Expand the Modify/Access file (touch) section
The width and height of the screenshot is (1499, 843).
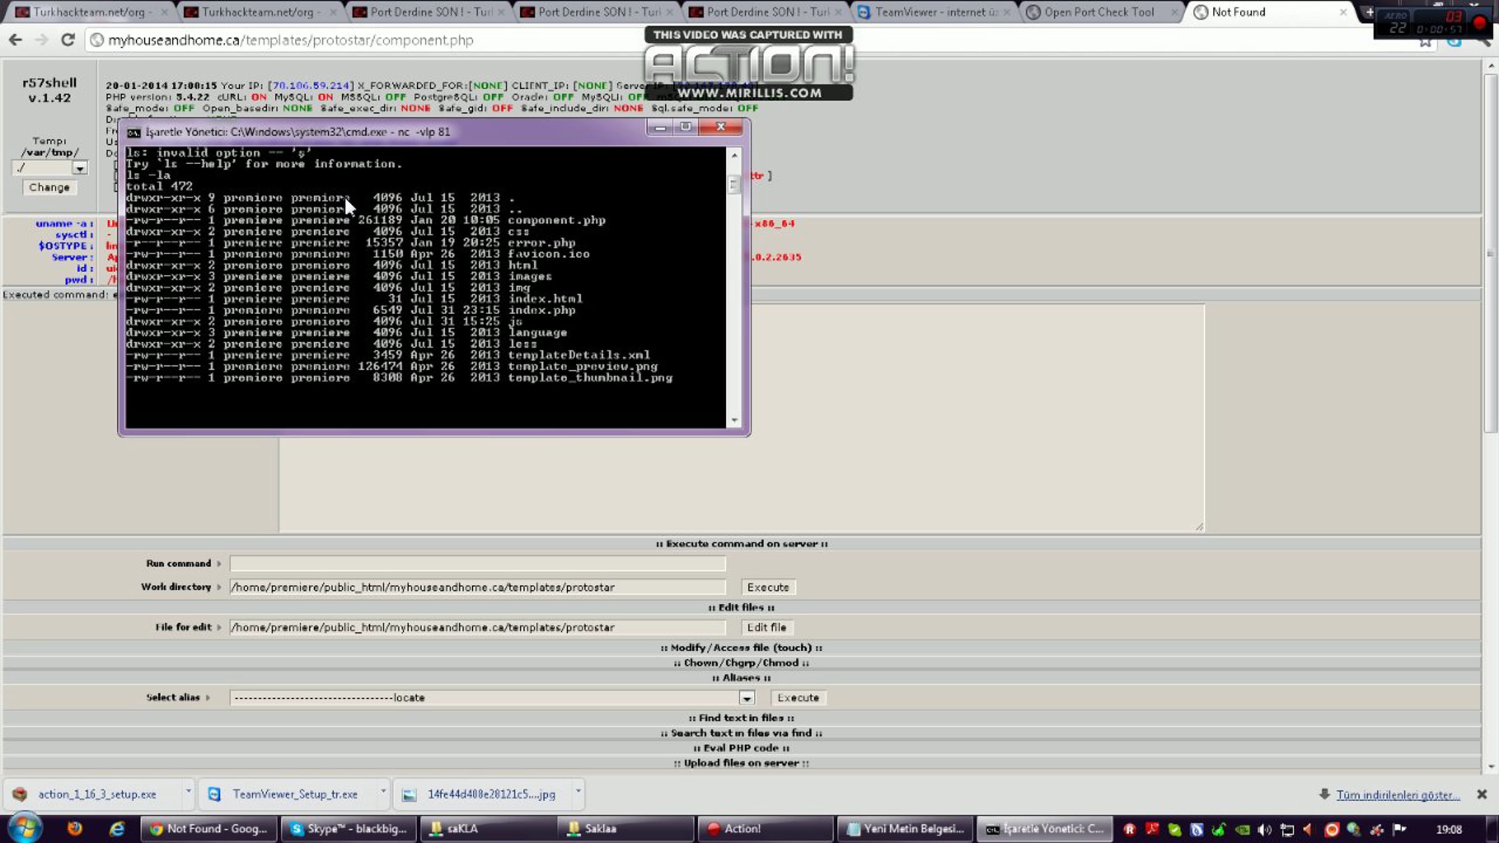[741, 648]
